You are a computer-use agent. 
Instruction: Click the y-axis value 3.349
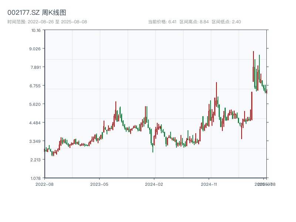coord(35,141)
